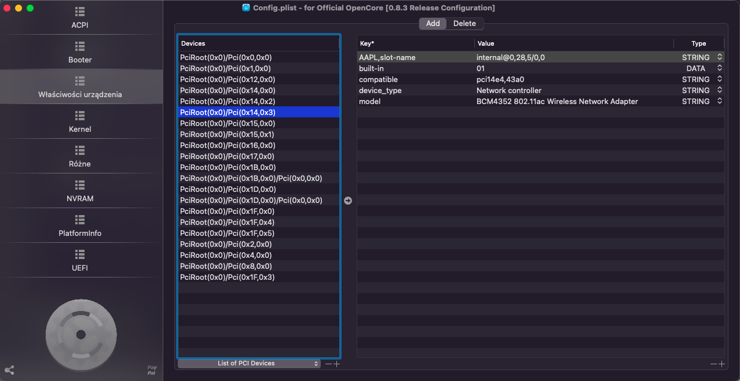The image size is (740, 381).
Task: Select device PciRoot(0x0)/Pci(0x1F,0x0)
Action: tap(259, 211)
